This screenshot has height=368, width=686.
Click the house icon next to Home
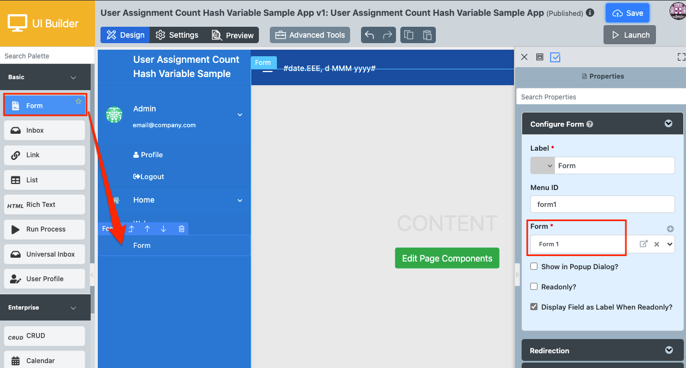(x=116, y=200)
